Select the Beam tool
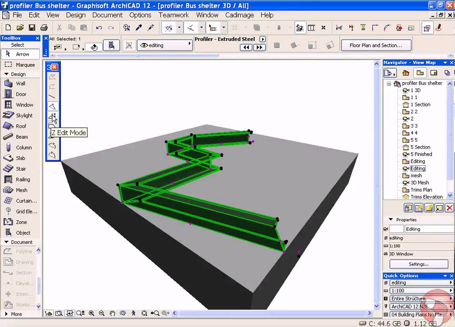 click(20, 137)
